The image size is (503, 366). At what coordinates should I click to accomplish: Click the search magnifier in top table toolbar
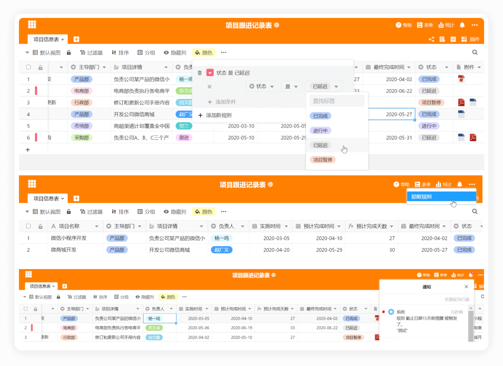[475, 52]
